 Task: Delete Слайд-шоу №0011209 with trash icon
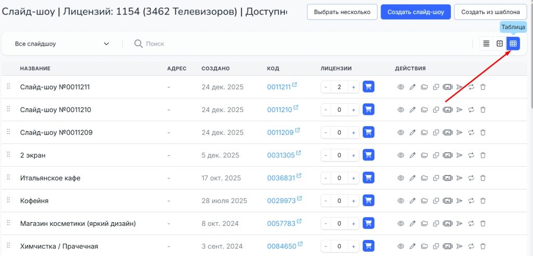483,133
